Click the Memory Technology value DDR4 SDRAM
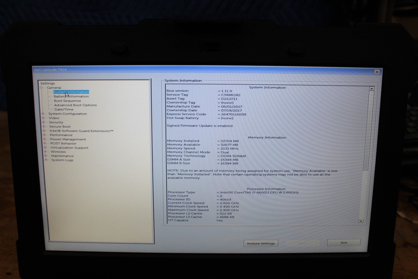This screenshot has height=279, width=418. pyautogui.click(x=233, y=156)
